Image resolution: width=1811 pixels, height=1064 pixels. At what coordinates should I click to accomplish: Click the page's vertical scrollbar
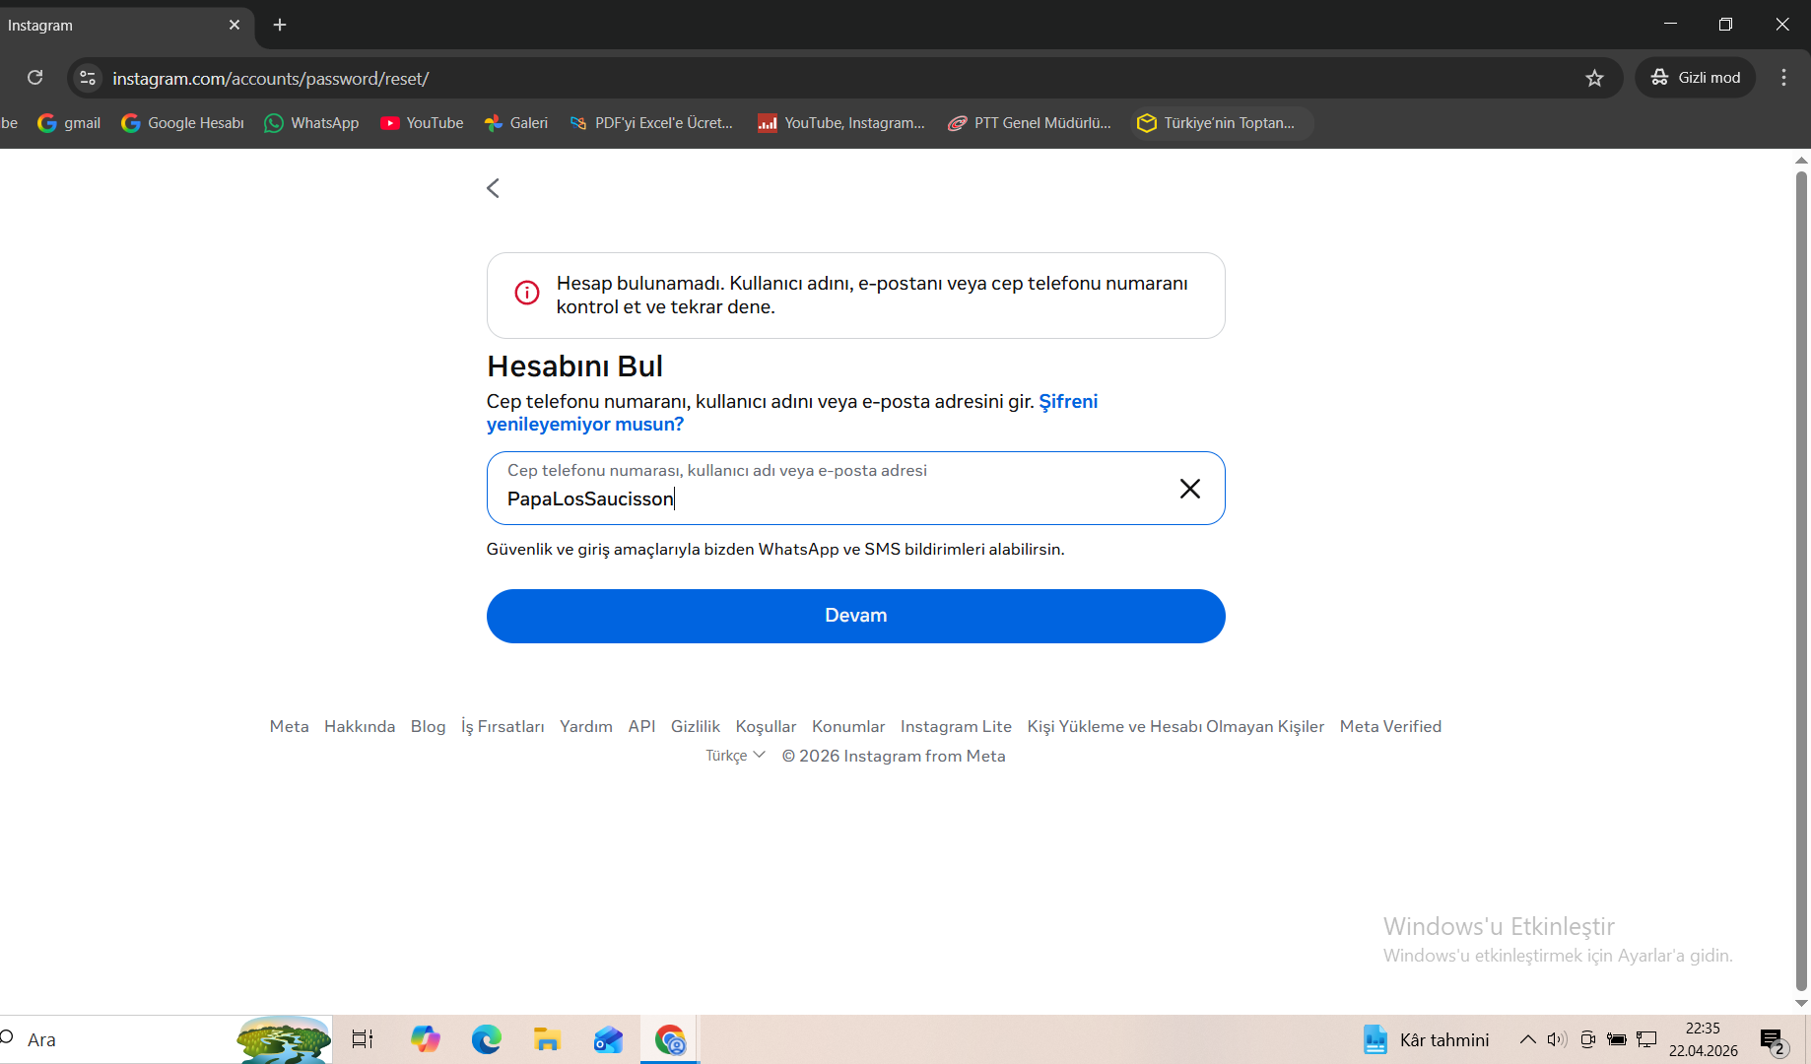point(1801,581)
